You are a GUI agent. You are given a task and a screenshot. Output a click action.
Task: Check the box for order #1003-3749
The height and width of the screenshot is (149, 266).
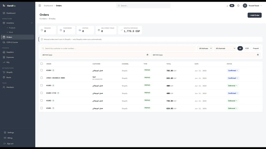(42, 93)
